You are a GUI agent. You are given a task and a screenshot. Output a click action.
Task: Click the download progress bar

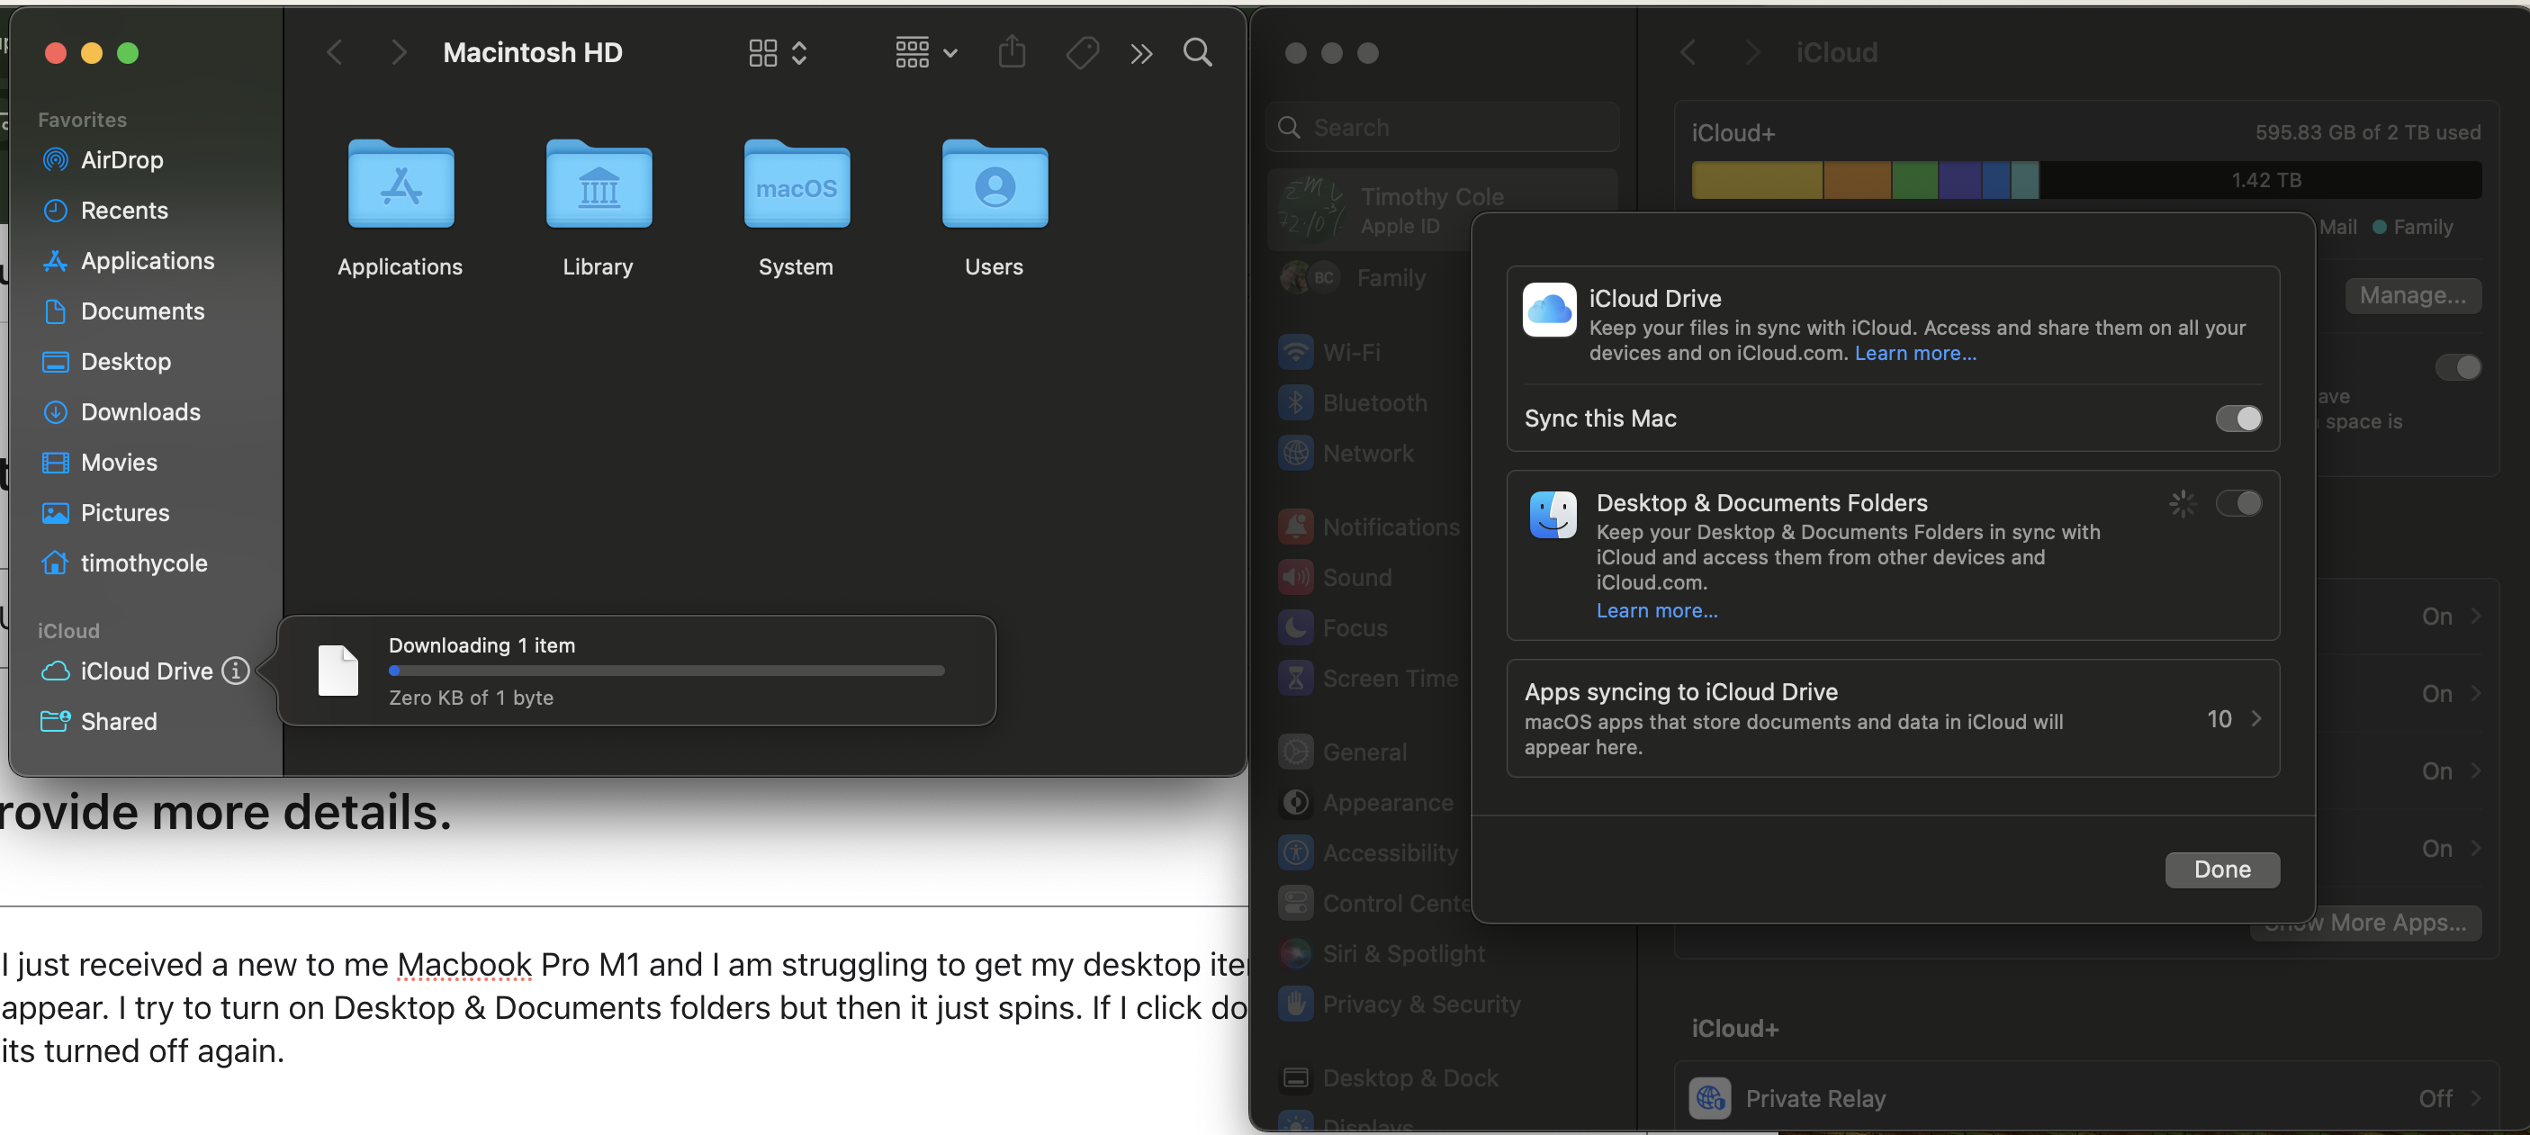click(666, 671)
